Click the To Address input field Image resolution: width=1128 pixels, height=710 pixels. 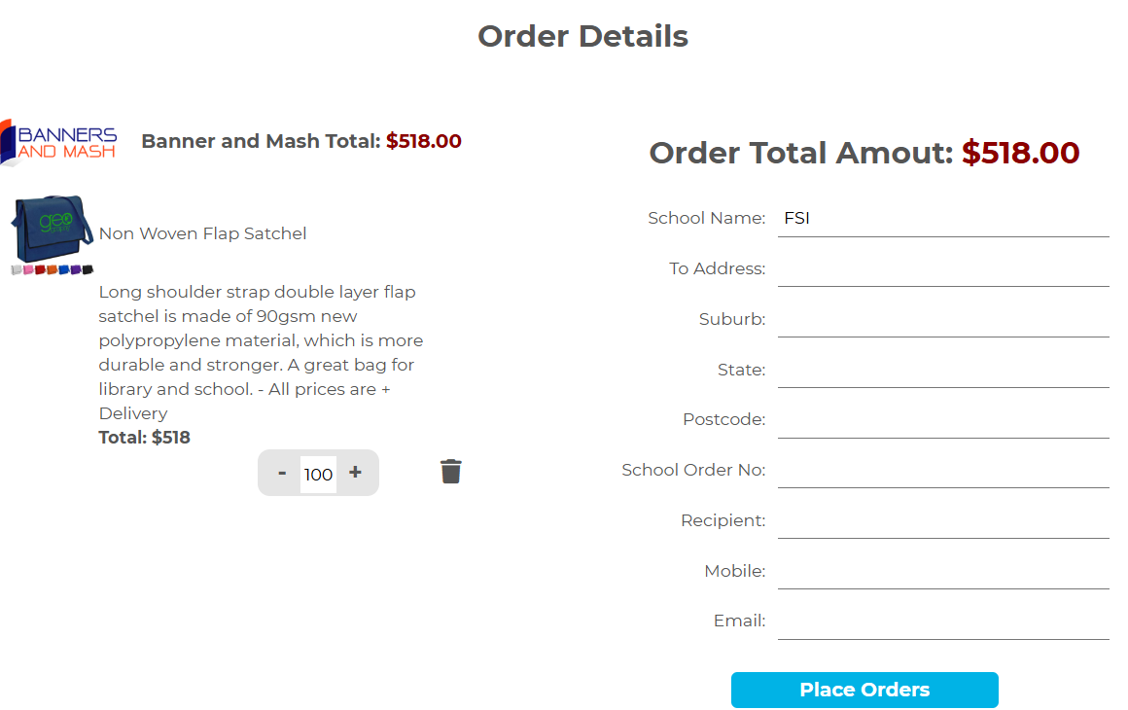click(943, 268)
